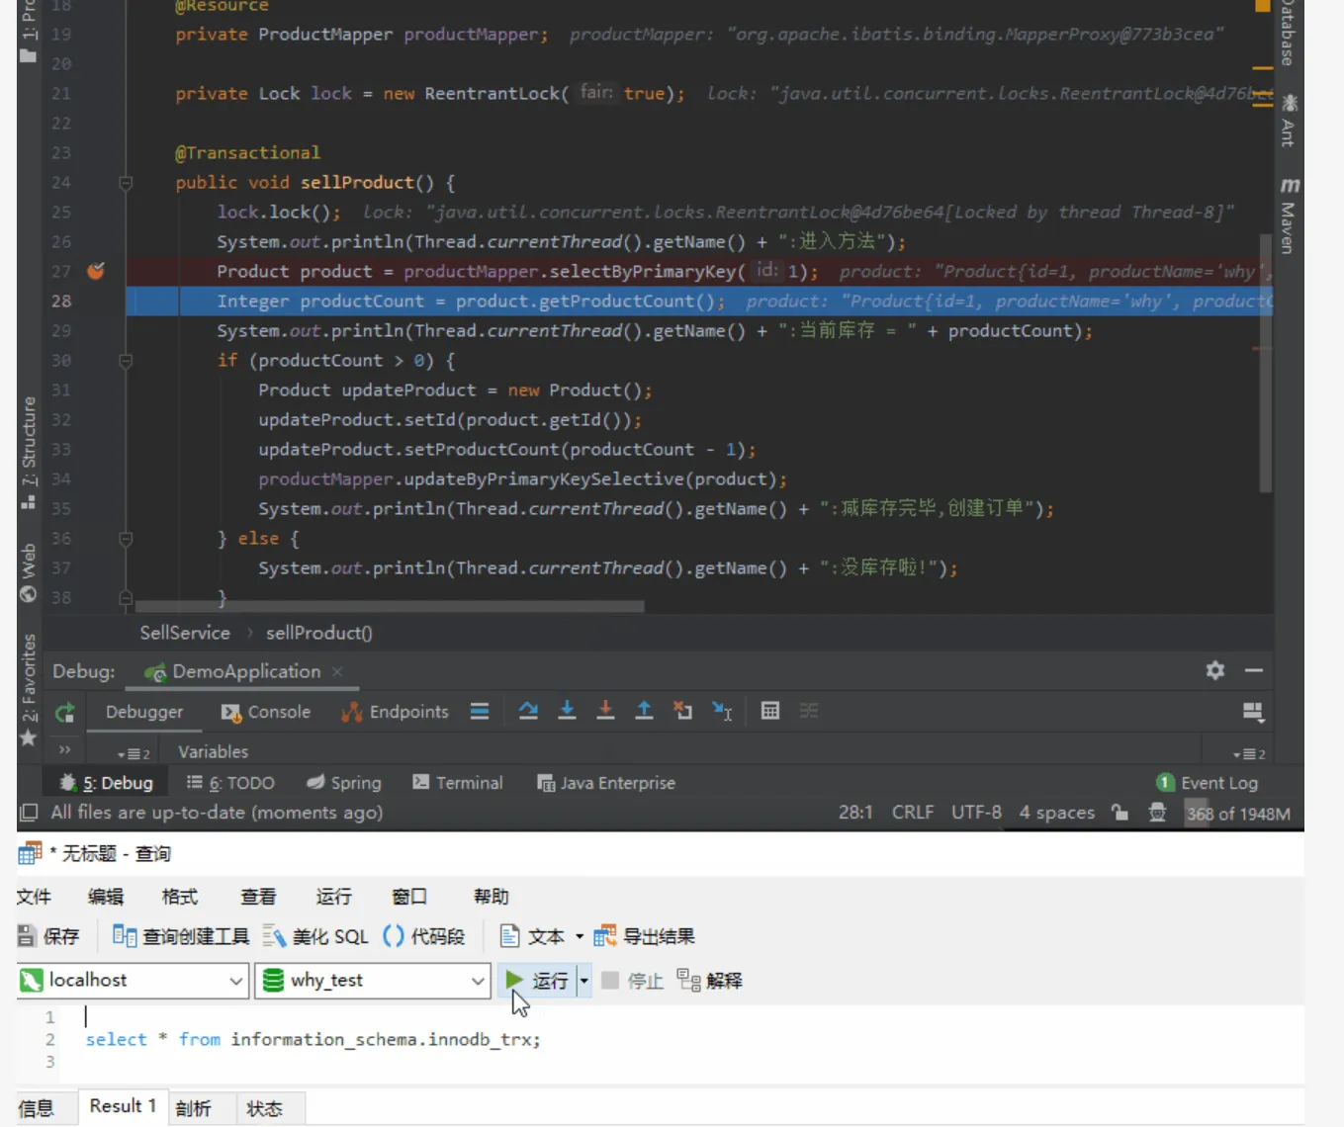Click the Step Into debugger icon

[x=567, y=711]
